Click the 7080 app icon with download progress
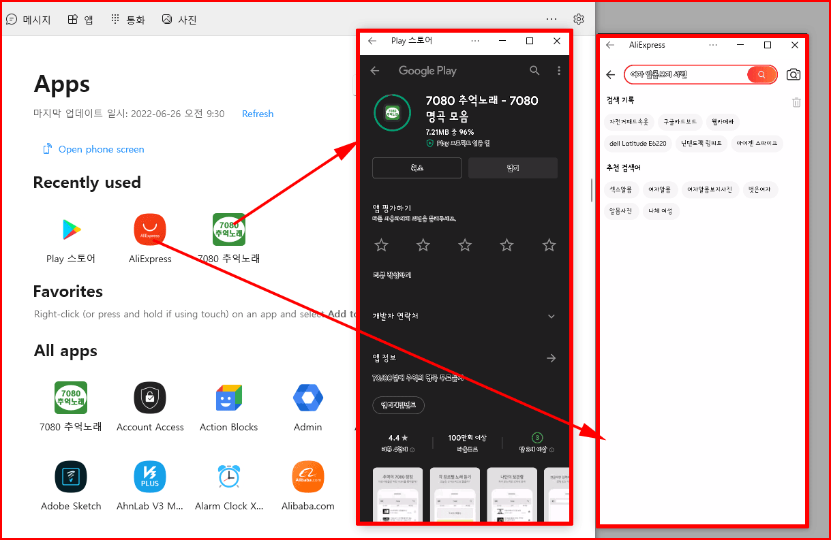Image resolution: width=831 pixels, height=540 pixels. (x=392, y=112)
